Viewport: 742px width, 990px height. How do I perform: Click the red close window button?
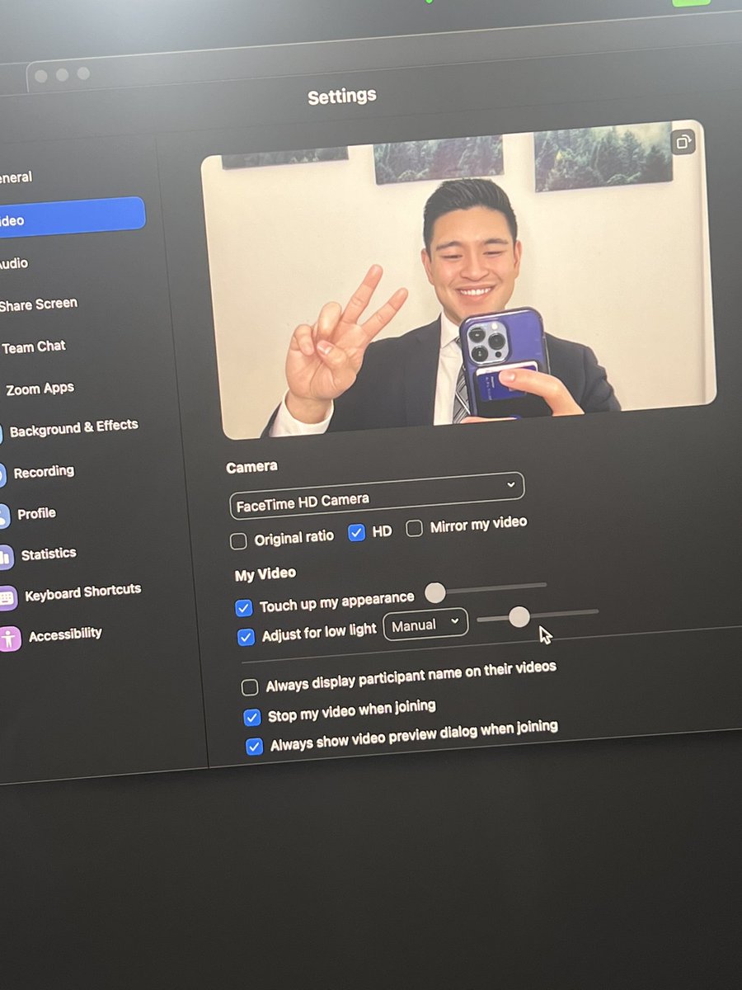(40, 76)
